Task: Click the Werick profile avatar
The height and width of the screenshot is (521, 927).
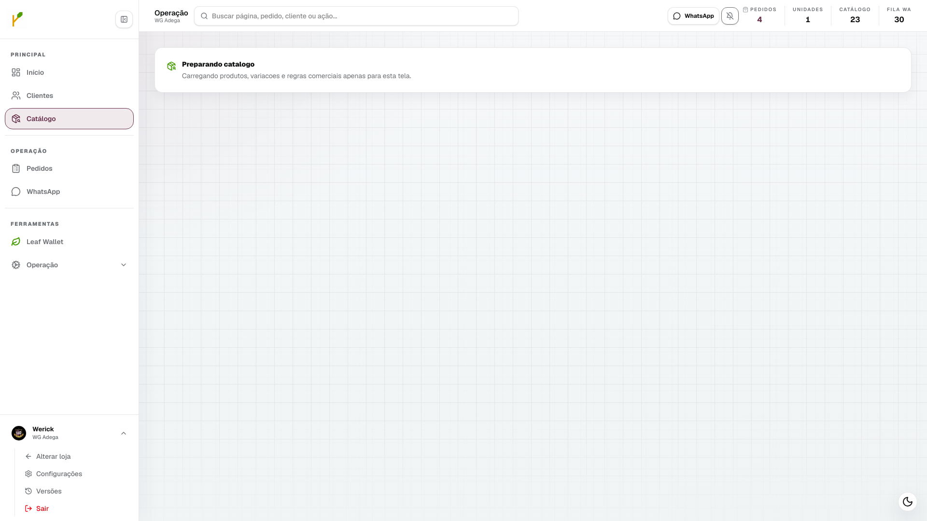Action: pyautogui.click(x=19, y=433)
